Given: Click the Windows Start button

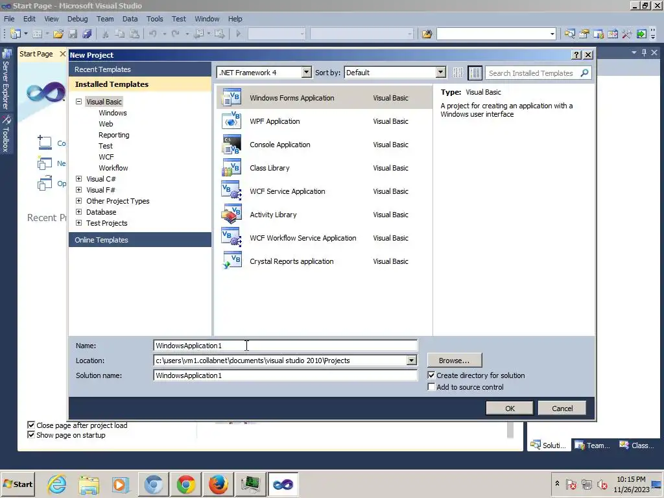Looking at the screenshot, I should (18, 484).
